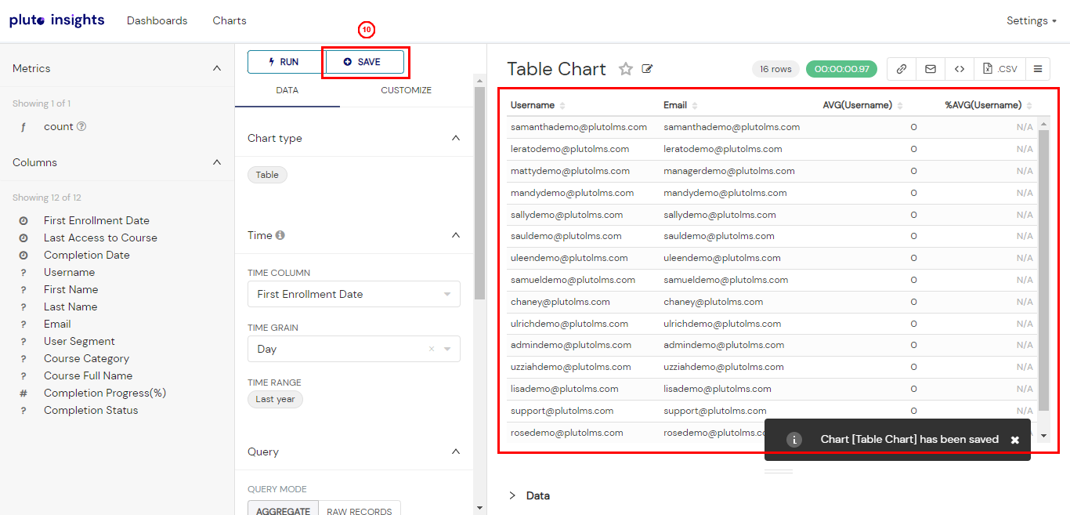Sort by the %AVG(Username) column sort icon

coord(1029,106)
